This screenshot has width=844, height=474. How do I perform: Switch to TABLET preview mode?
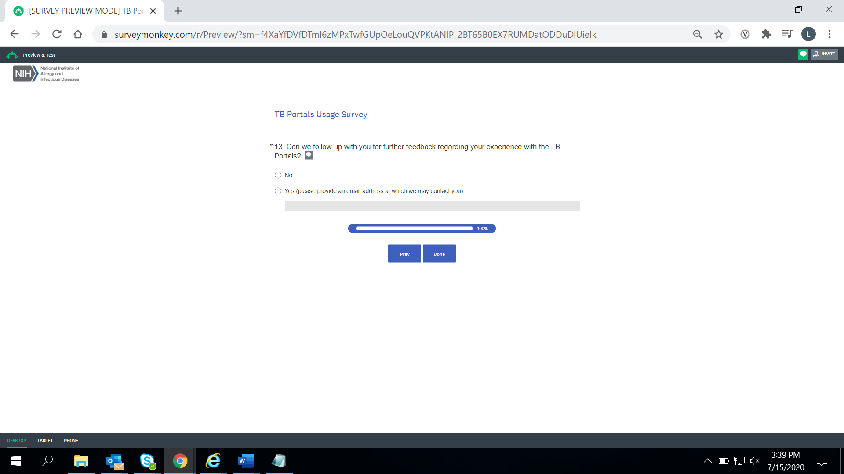coord(45,440)
